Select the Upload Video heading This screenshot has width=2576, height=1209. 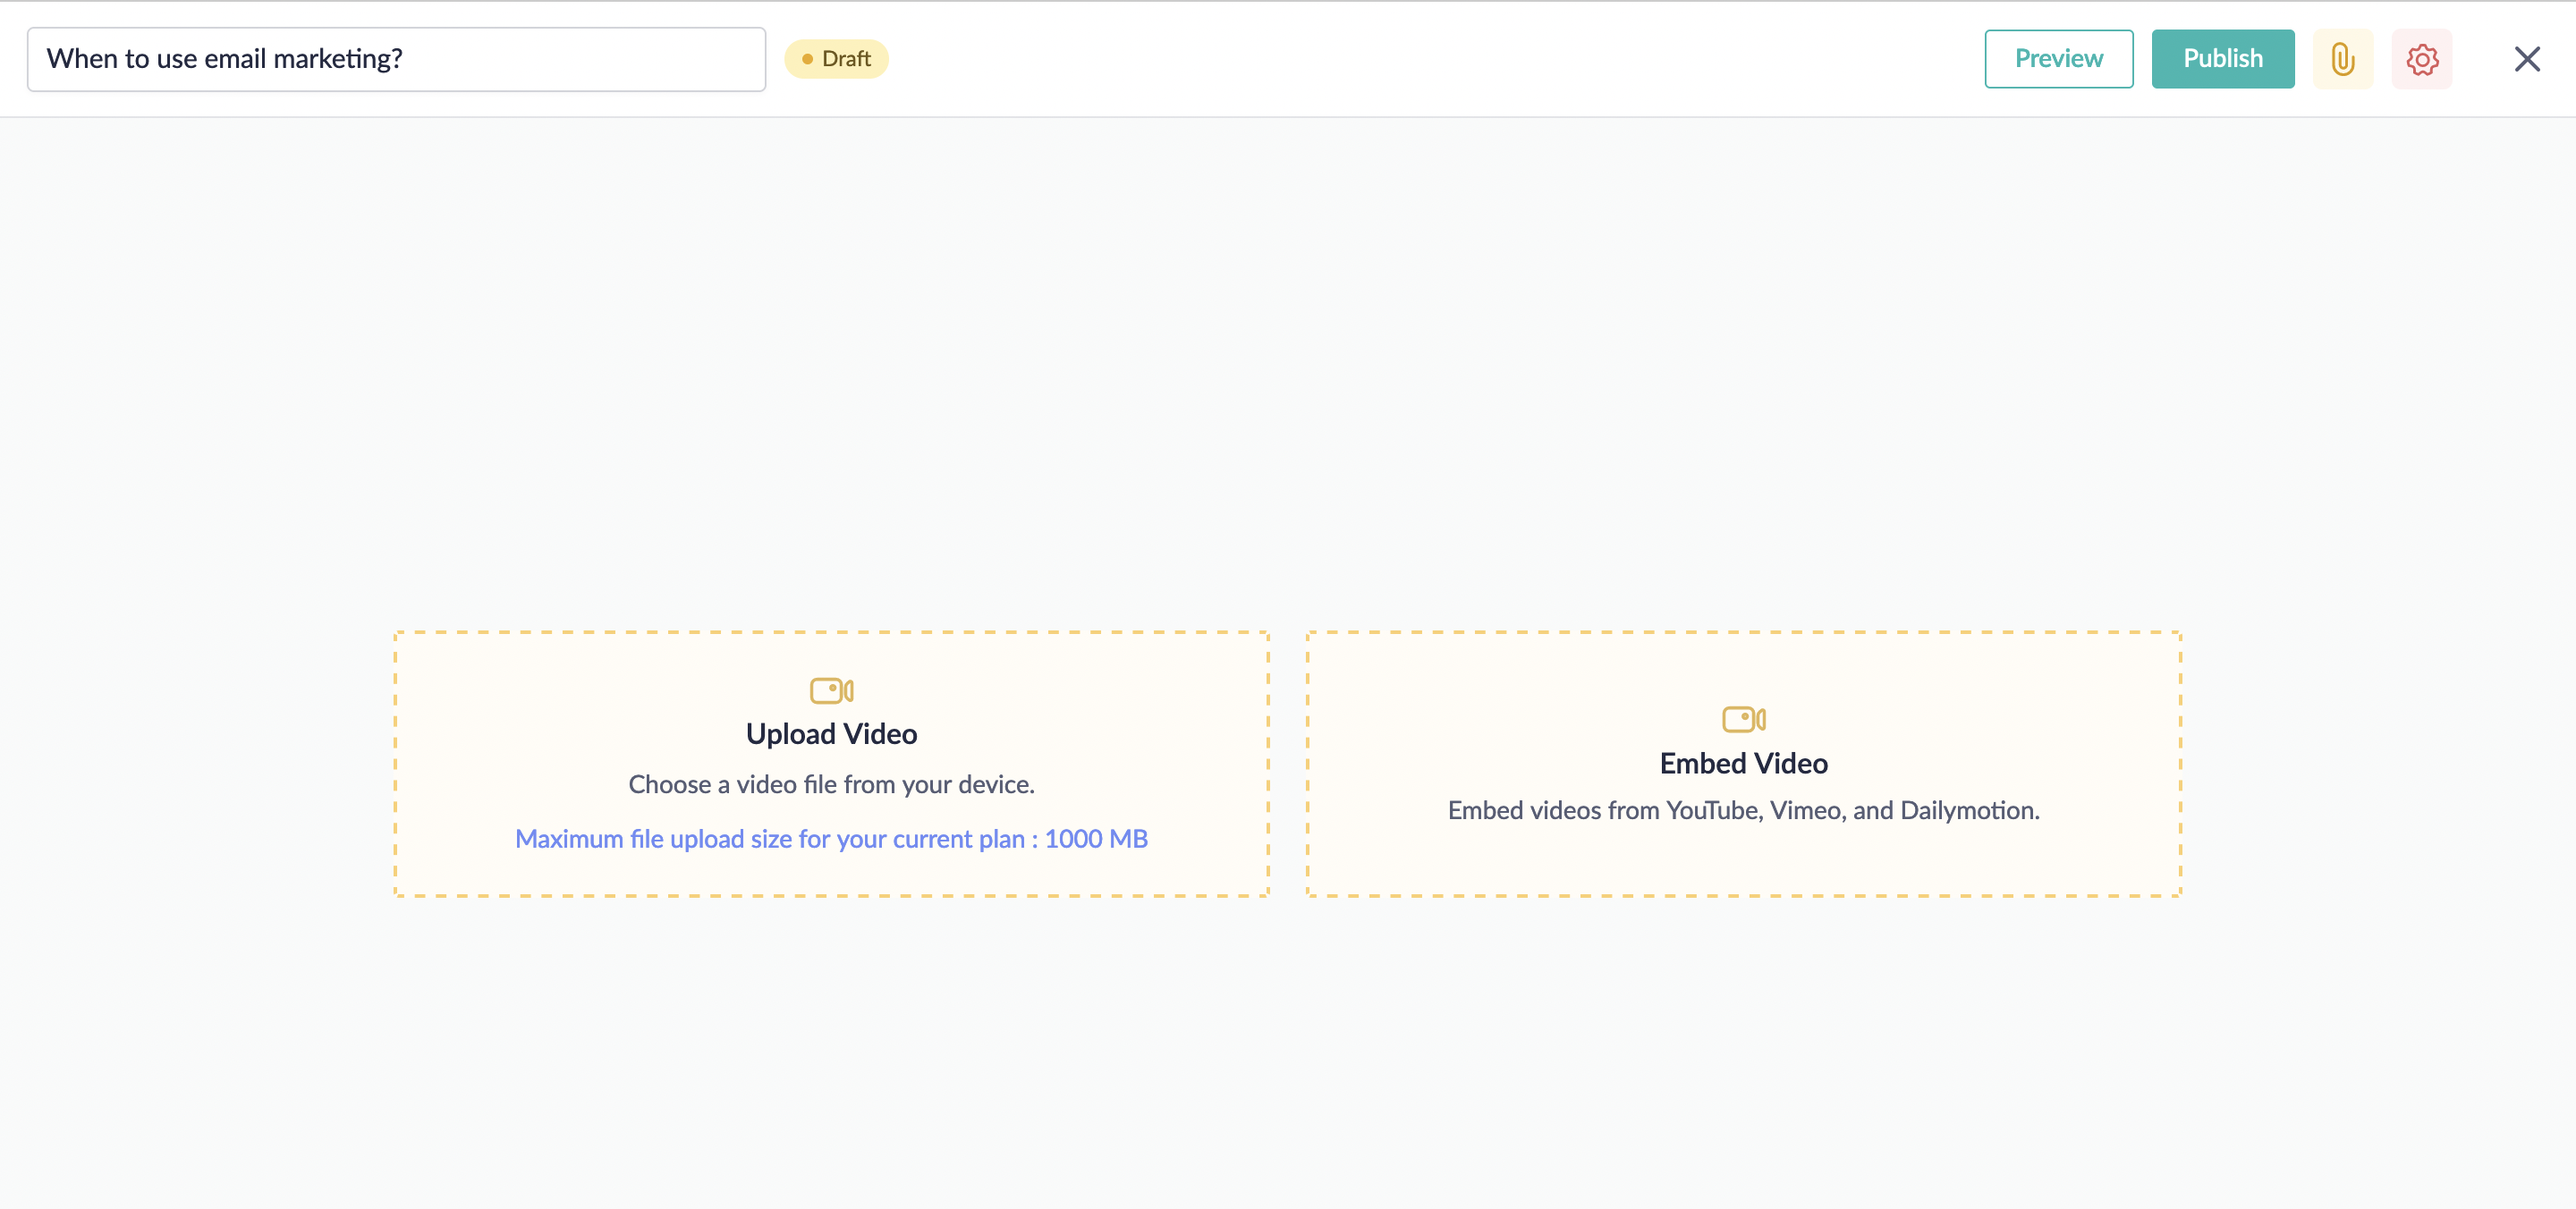(831, 734)
